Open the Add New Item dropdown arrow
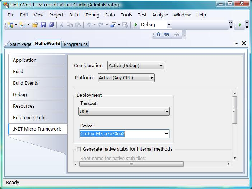Viewport: 252px width, 189px height. (x=28, y=25)
